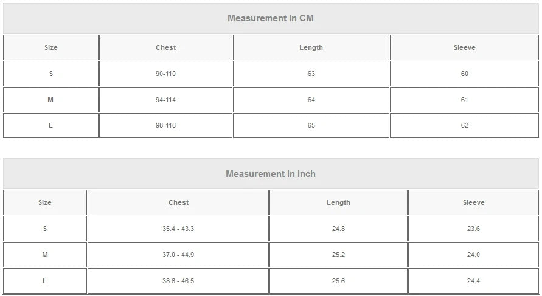The width and height of the screenshot is (542, 296).
Task: Click the Sleeve header in the Inch table
Action: (473, 202)
